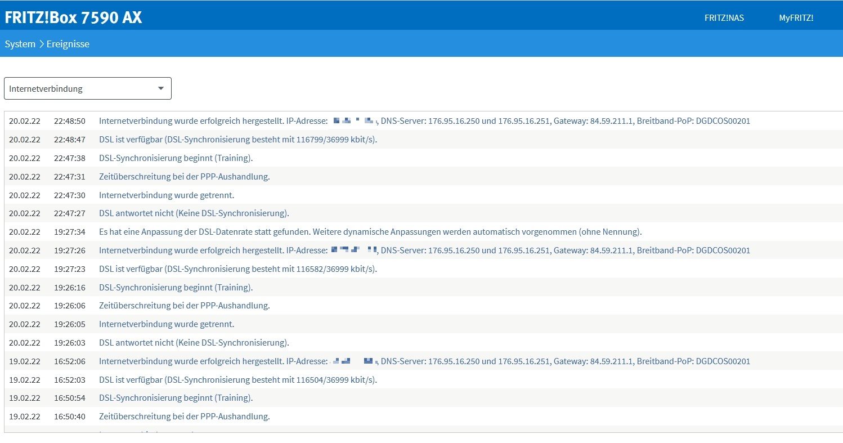Select the 16:50:54 DSL-Synchronisierung beginnt message
This screenshot has height=443, width=843.
[x=176, y=398]
